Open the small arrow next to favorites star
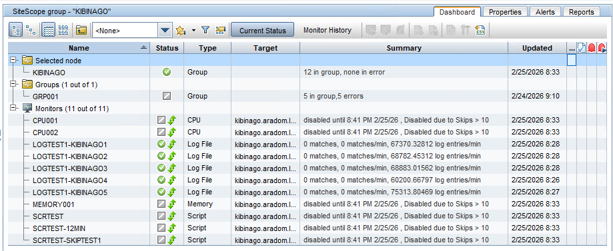 193,31
